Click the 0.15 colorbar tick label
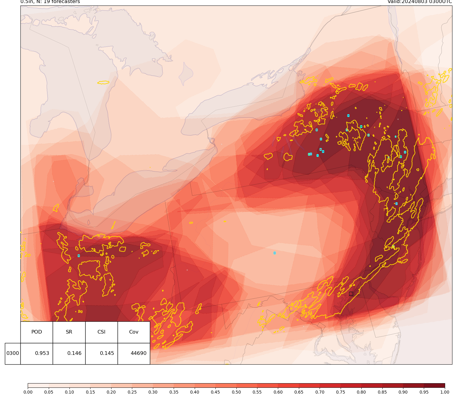Screen dimensions: 457x396 [x=90, y=392]
